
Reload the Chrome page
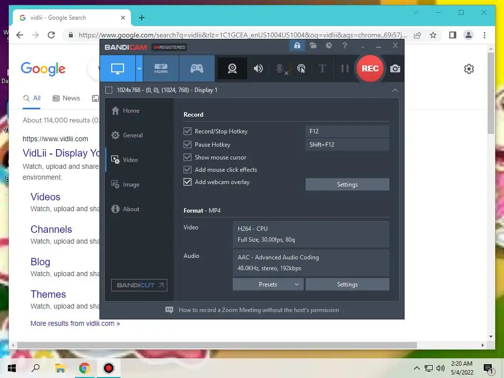click(x=51, y=35)
